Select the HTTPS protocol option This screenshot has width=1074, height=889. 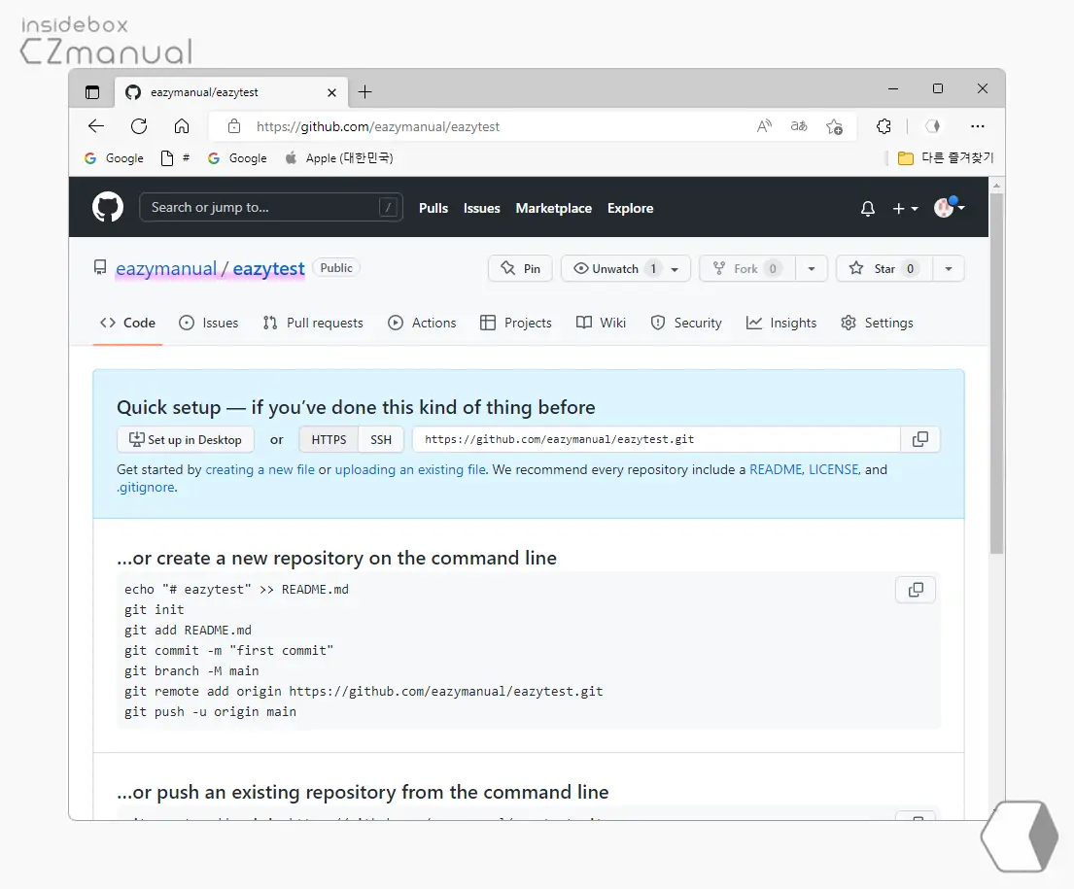coord(329,440)
